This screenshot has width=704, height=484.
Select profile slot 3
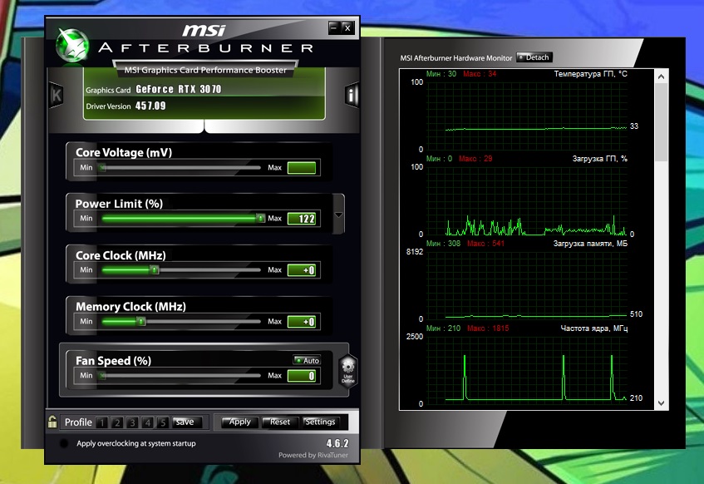pos(132,422)
